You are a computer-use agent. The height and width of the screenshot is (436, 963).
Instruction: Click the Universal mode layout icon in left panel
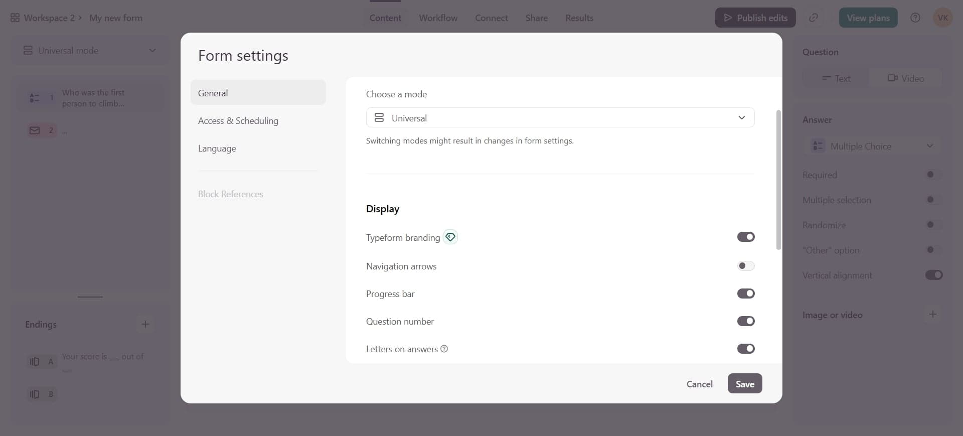click(28, 50)
